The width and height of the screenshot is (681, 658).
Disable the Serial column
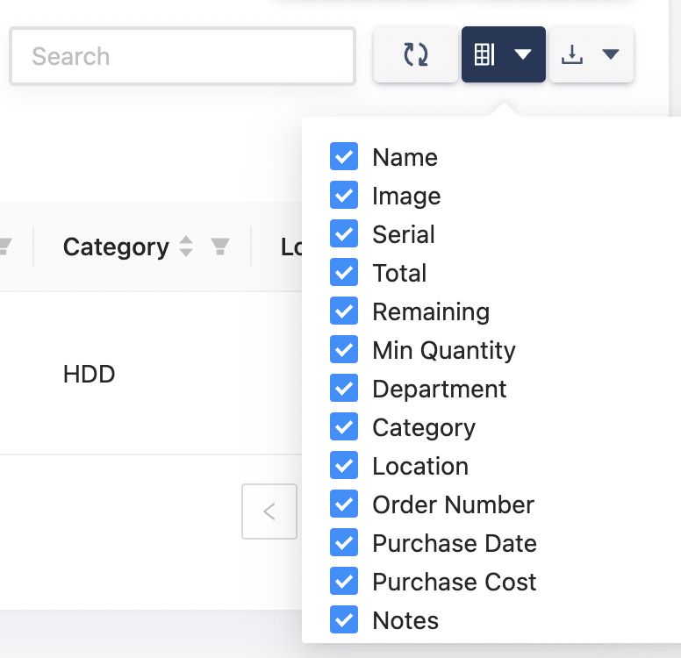[x=344, y=234]
